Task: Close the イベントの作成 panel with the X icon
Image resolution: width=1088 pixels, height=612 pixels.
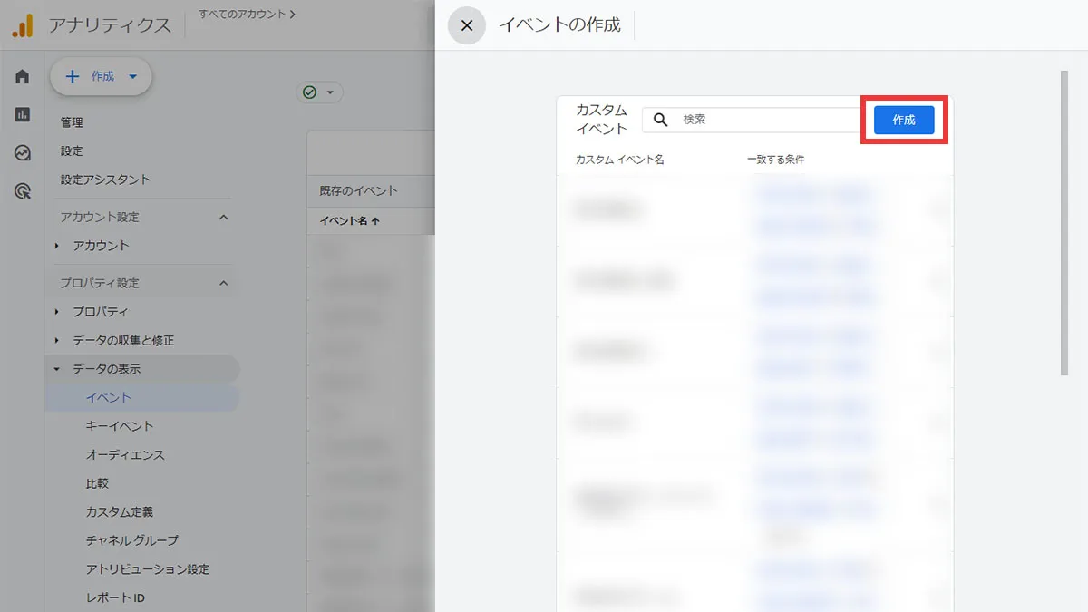Action: (x=466, y=25)
